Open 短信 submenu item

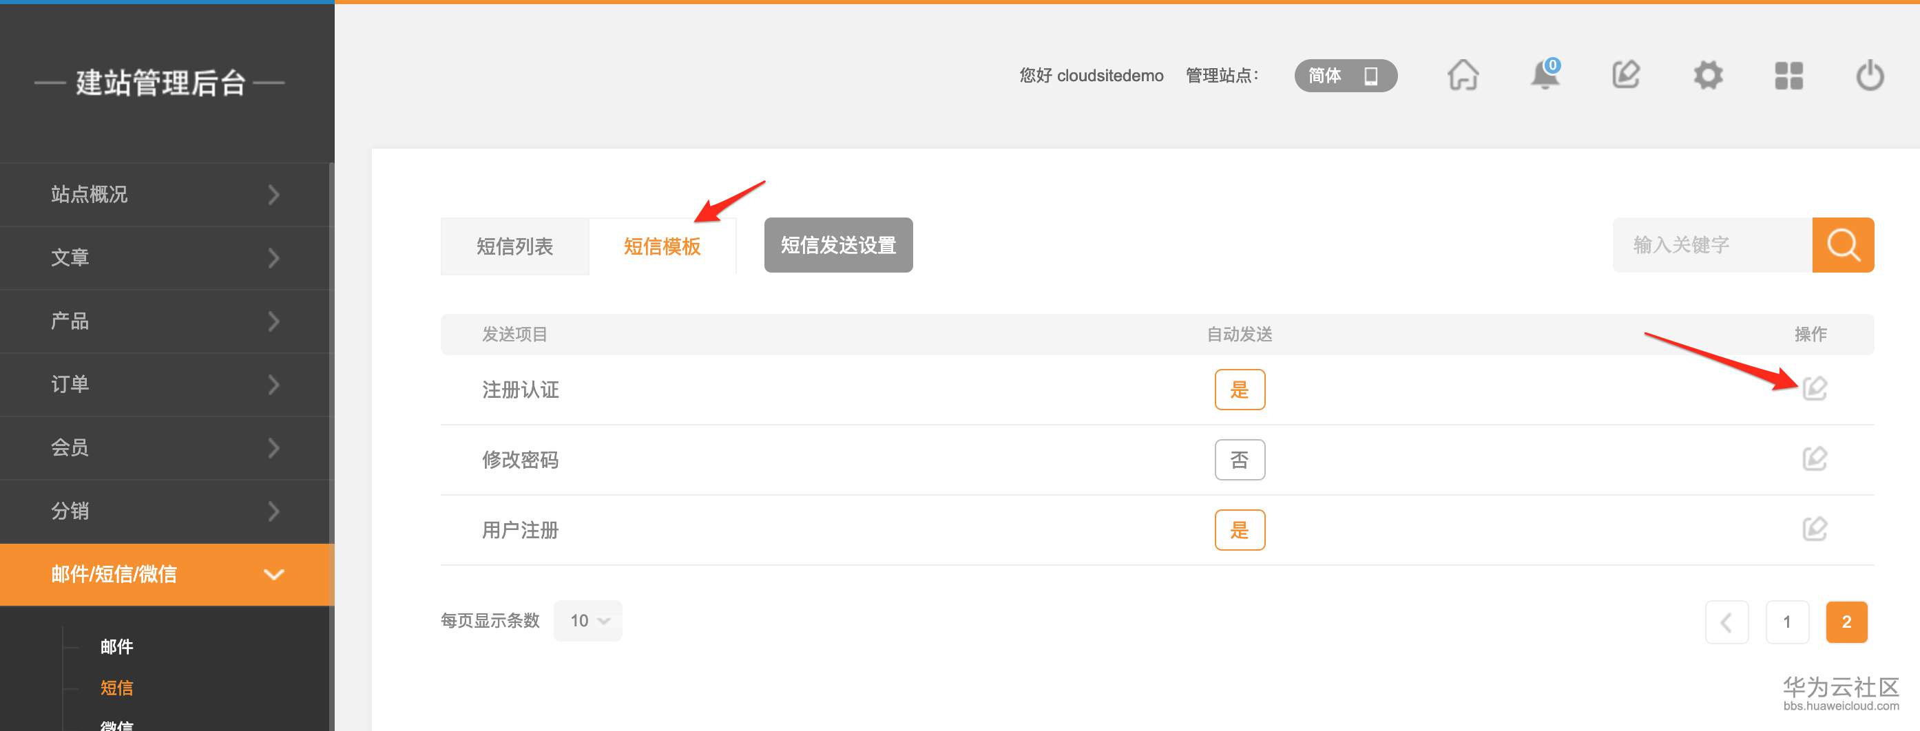coord(117,688)
